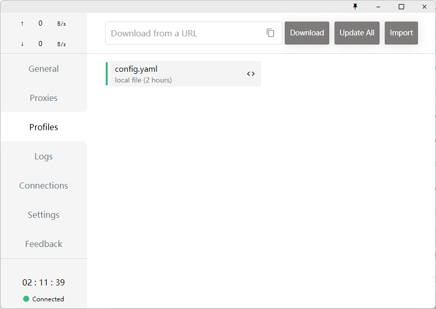This screenshot has height=309, width=436.
Task: Select the config.yaml profile card
Action: 185,74
